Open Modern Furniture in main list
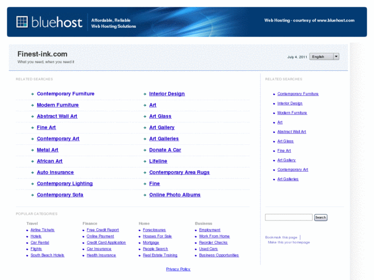The width and height of the screenshot is (374, 280). click(x=58, y=105)
